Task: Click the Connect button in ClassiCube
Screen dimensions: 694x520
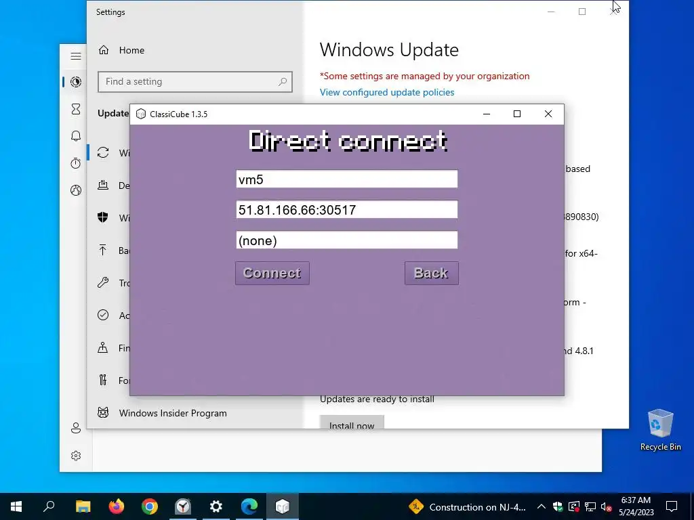Action: (x=272, y=273)
